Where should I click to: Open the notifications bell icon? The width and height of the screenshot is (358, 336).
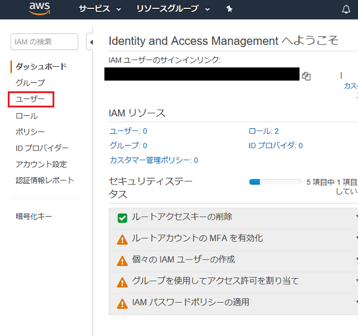[x=346, y=10]
